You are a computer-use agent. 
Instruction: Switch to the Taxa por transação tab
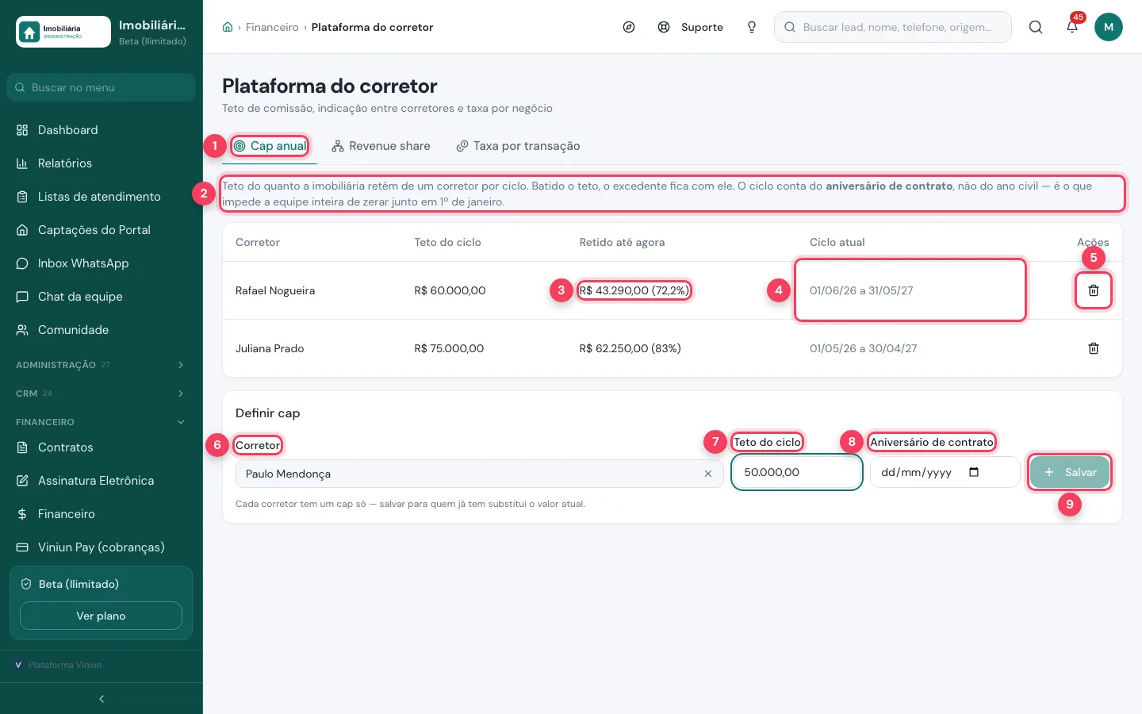coord(518,146)
